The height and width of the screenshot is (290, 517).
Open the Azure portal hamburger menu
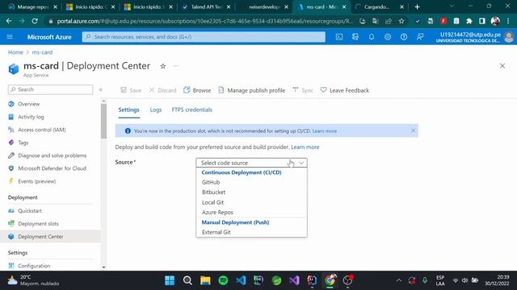click(10, 37)
